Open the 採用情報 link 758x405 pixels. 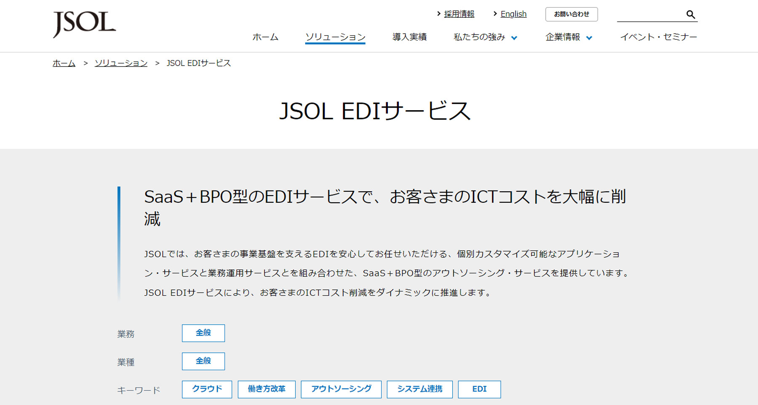click(x=459, y=14)
